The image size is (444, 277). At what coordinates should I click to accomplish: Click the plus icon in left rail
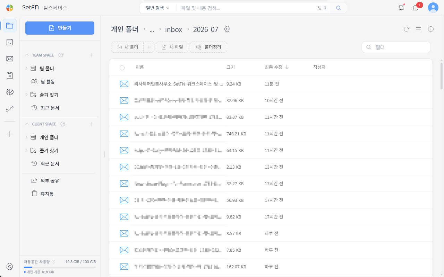(x=10, y=134)
